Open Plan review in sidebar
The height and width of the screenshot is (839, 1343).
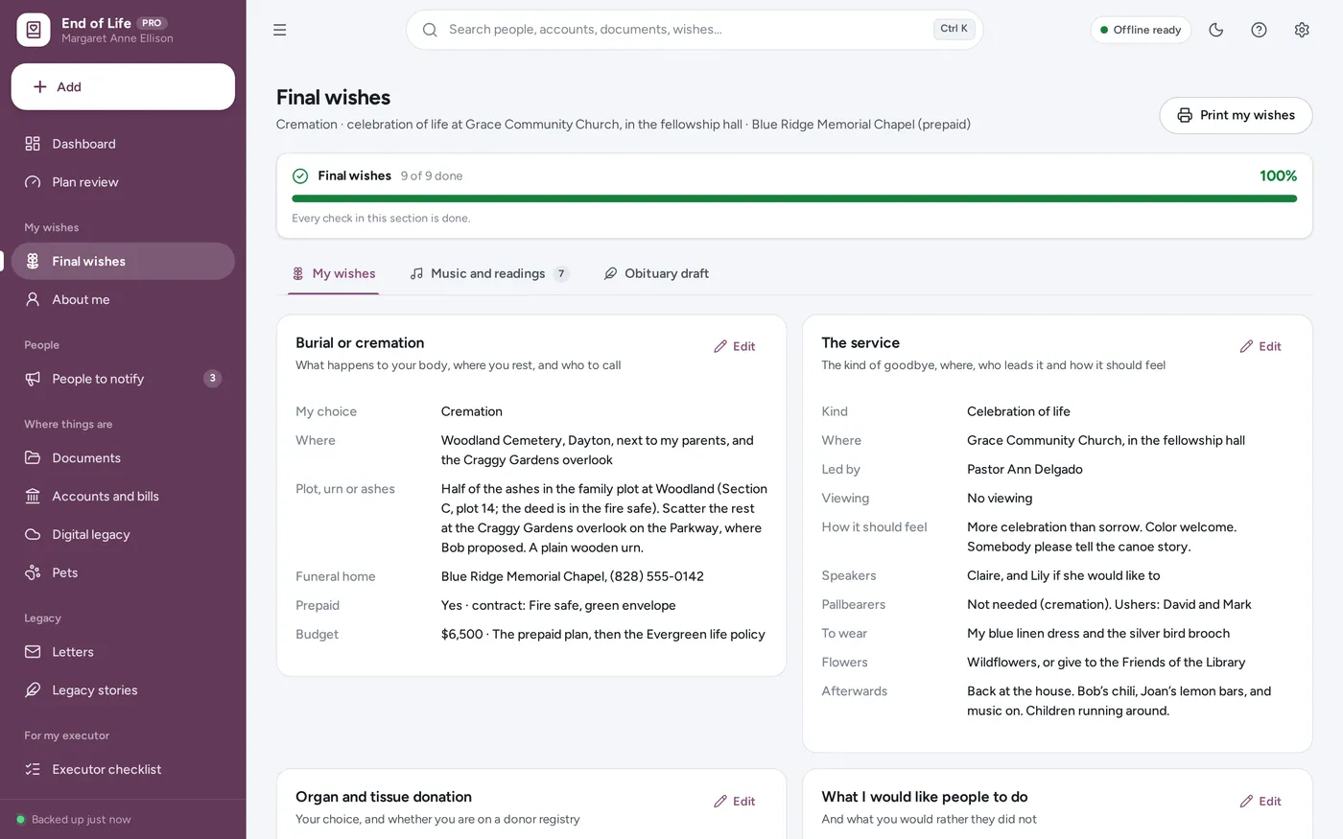click(x=123, y=182)
